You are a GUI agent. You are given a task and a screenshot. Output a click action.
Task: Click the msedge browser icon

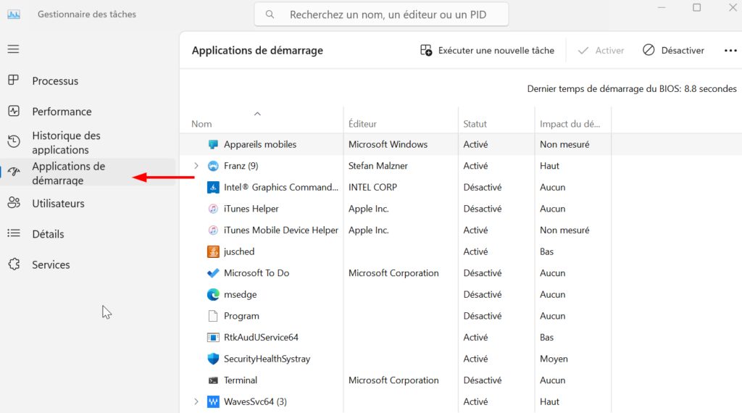tap(214, 294)
